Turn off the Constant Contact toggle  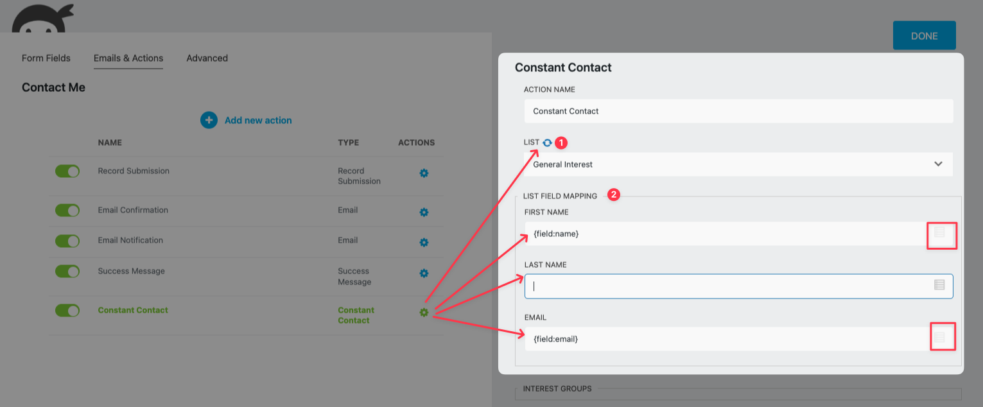coord(67,311)
